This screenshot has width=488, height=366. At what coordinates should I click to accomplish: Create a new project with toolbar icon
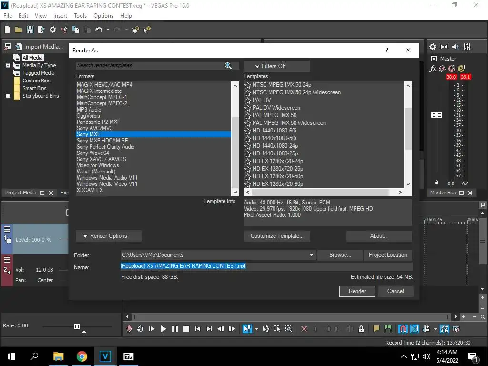tap(7, 30)
